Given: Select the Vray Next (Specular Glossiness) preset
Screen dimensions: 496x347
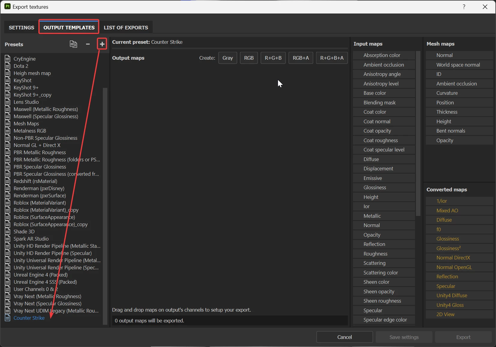Looking at the screenshot, I should coord(47,304).
